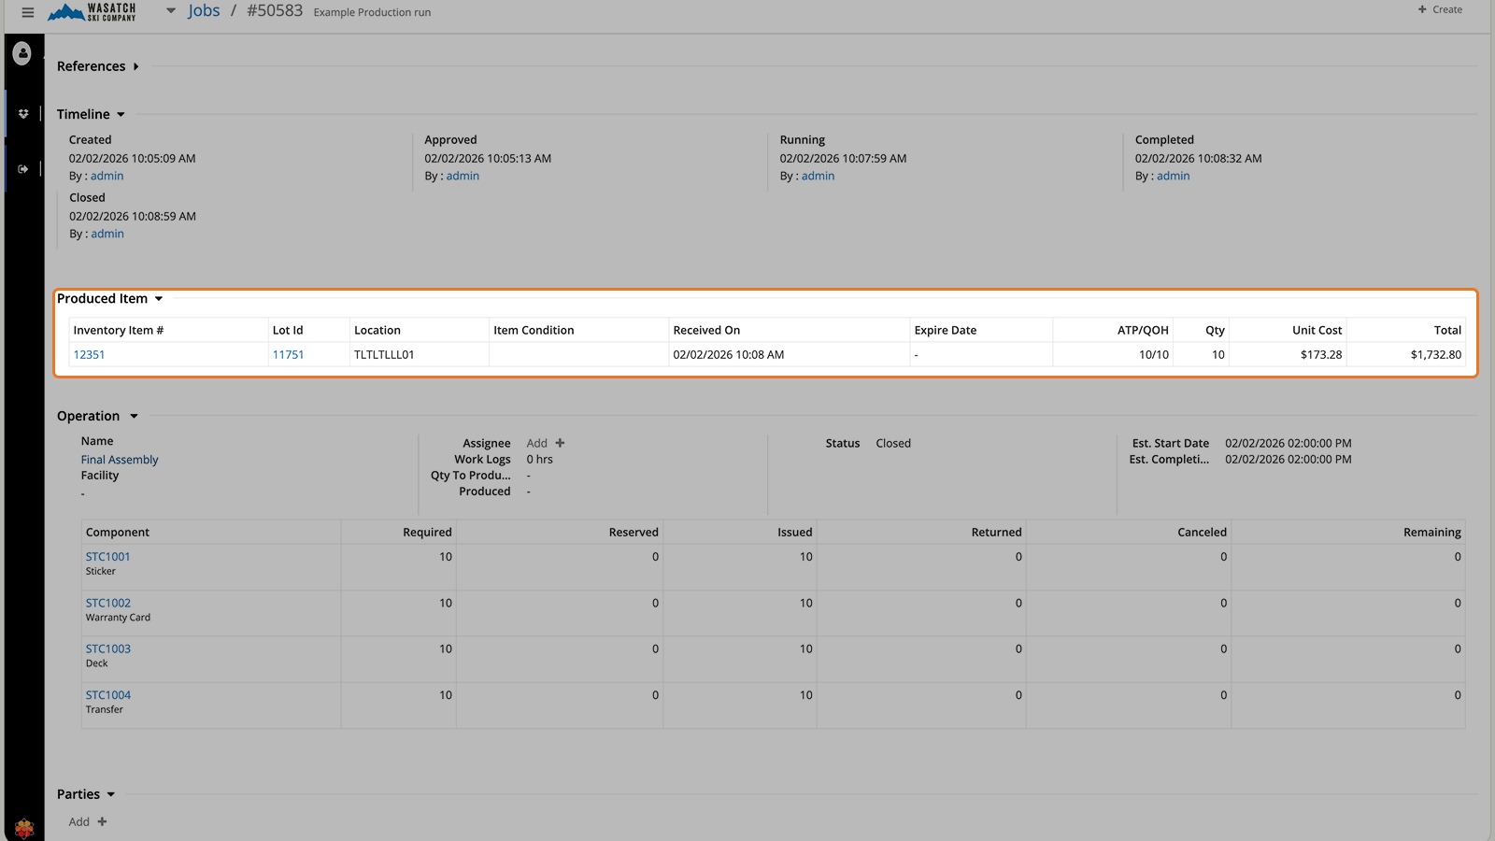Go to Jobs in the breadcrumb
Screen dimensions: 1495x841
click(204, 11)
